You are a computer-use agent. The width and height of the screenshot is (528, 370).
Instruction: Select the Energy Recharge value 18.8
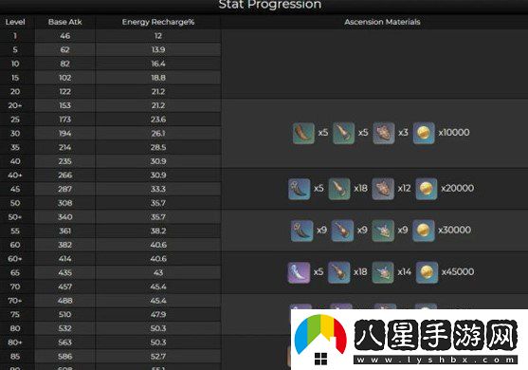click(158, 78)
